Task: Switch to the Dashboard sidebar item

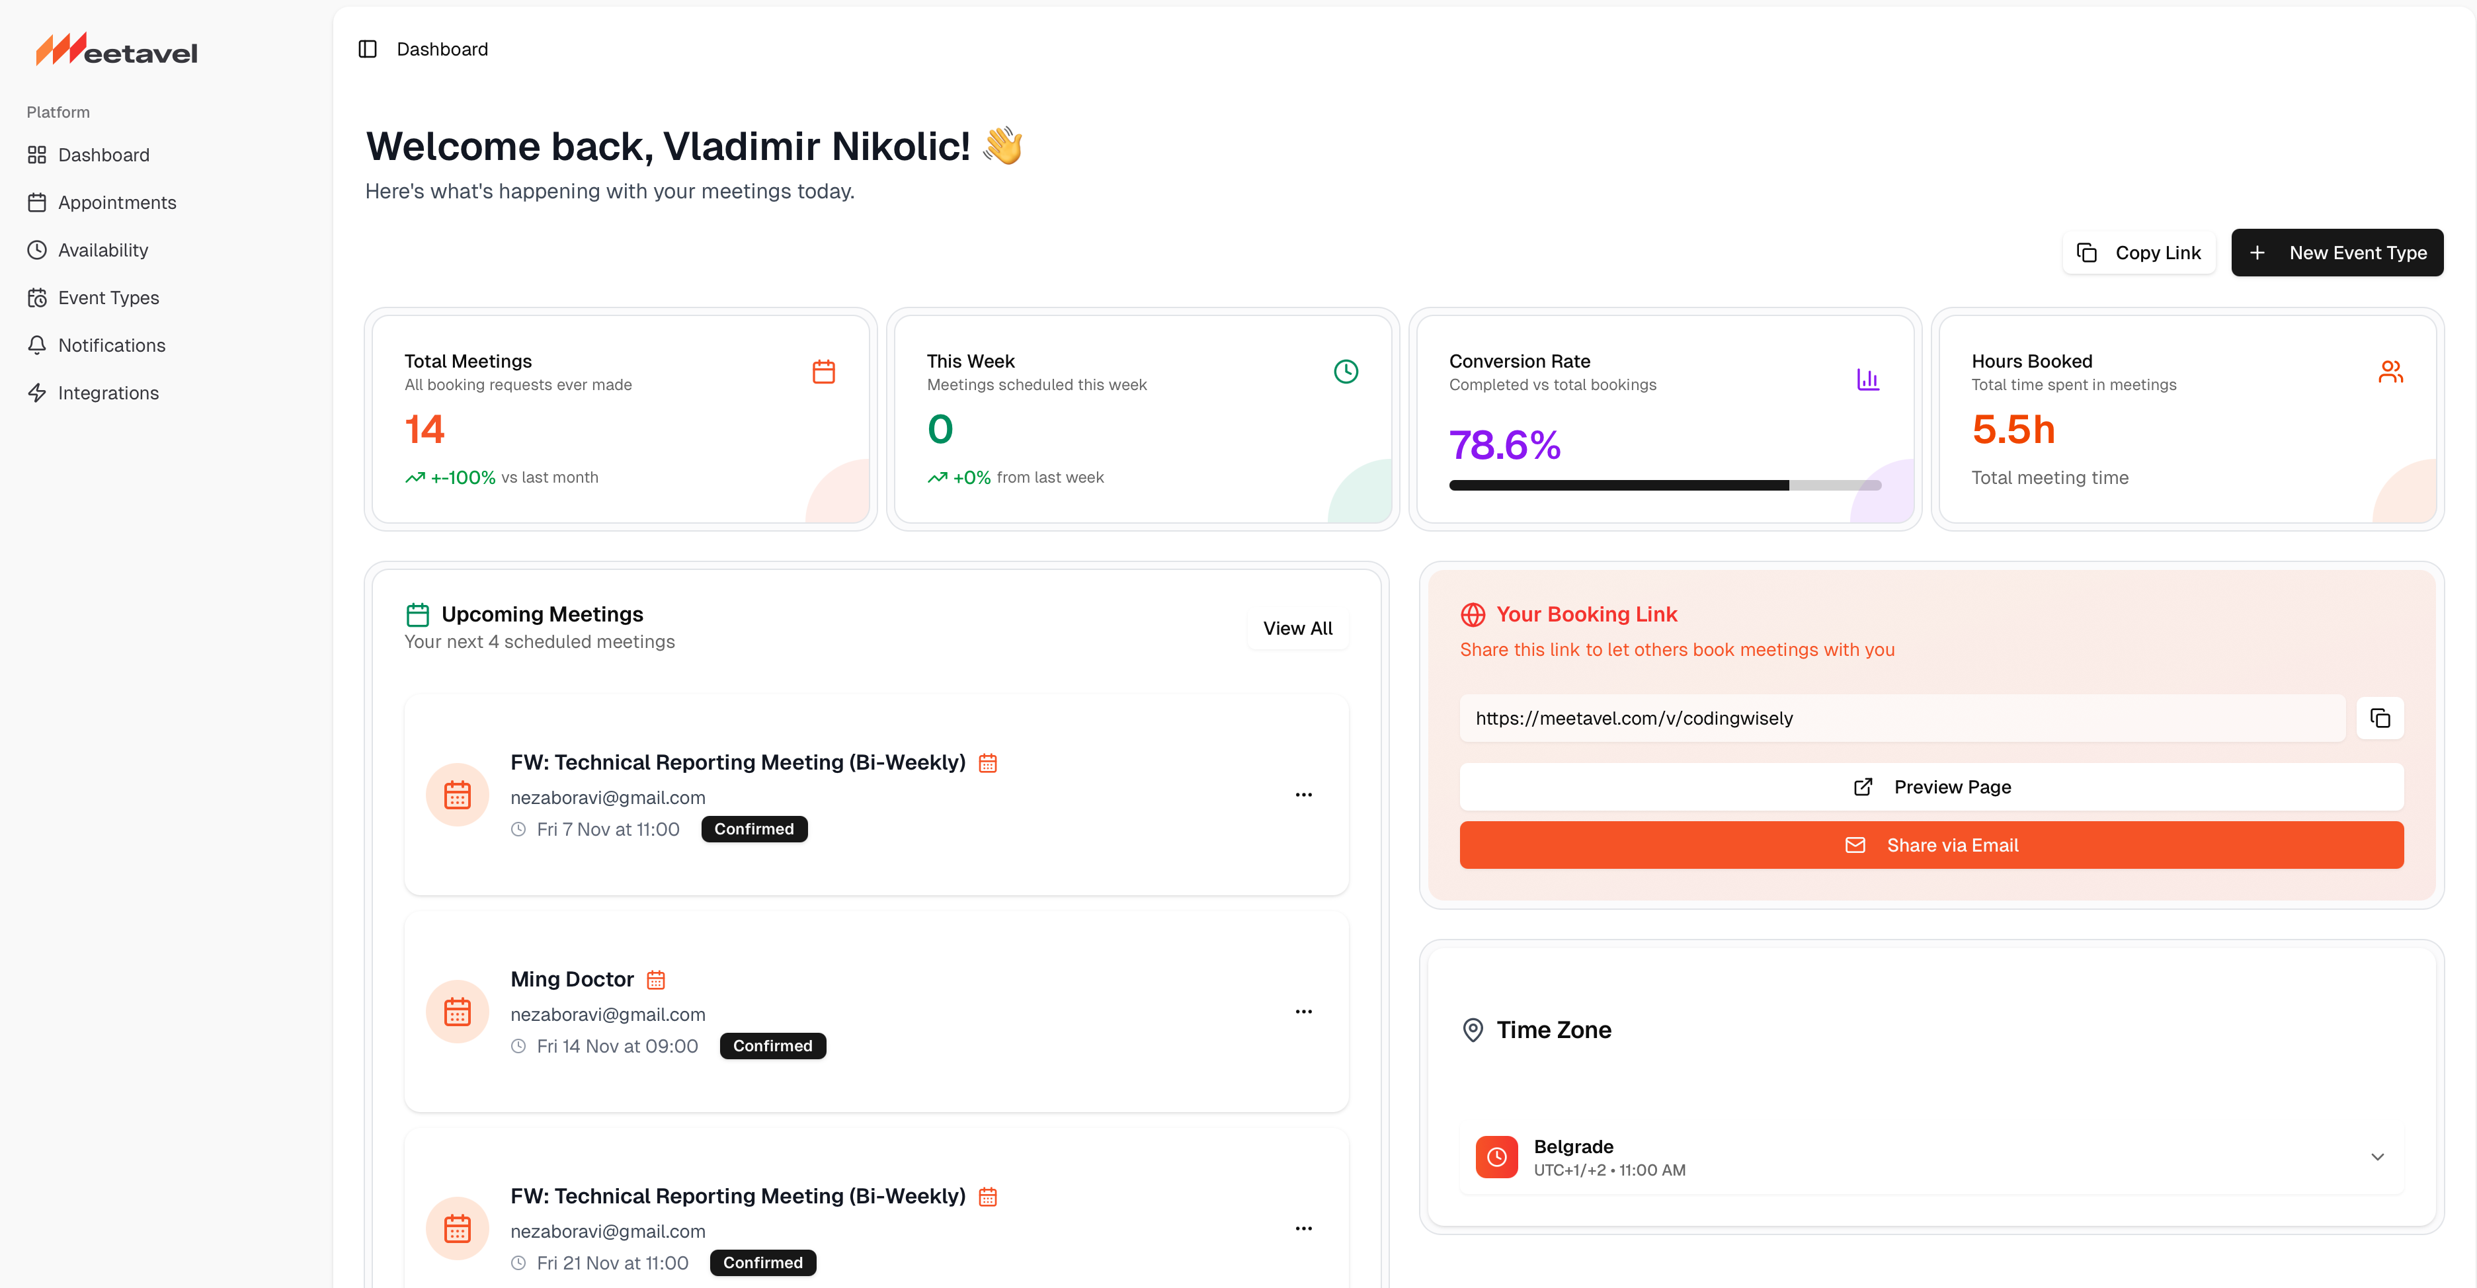Action: (104, 155)
